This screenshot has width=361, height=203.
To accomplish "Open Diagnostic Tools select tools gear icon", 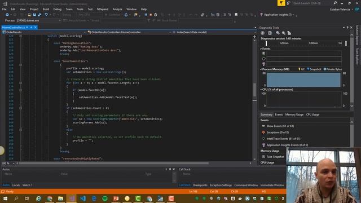I will pos(262,33).
